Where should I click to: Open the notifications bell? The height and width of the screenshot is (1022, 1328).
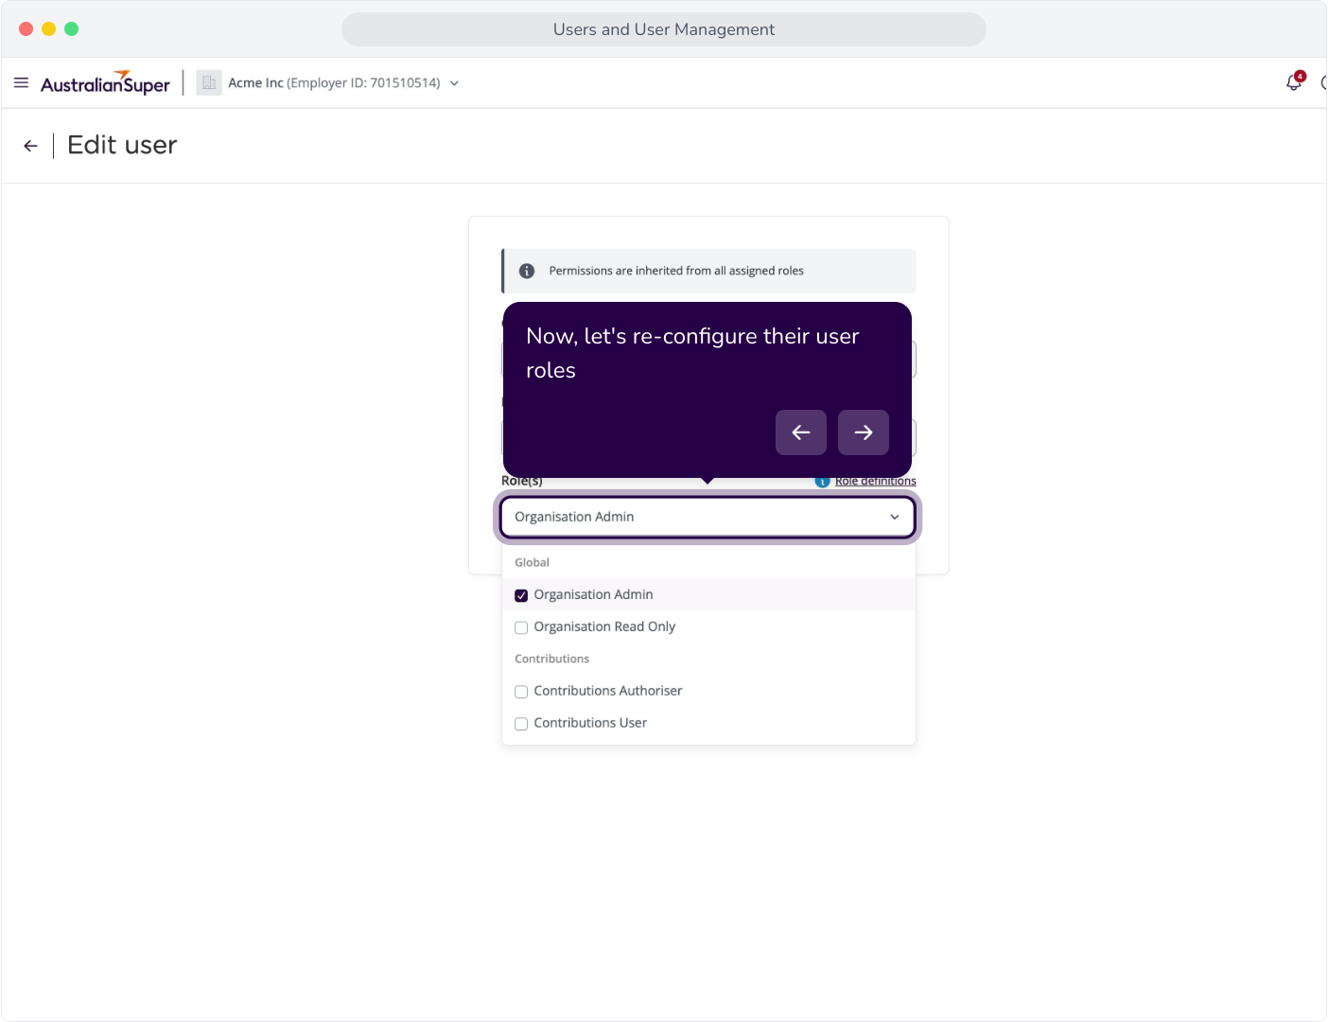coord(1294,82)
